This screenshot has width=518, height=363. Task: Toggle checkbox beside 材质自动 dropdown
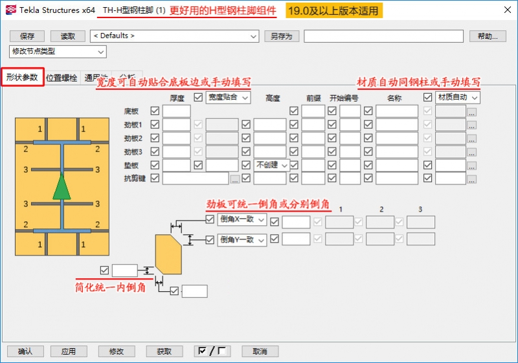(x=427, y=97)
